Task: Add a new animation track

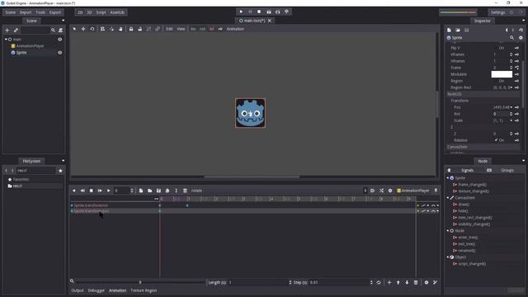Action: [x=389, y=282]
